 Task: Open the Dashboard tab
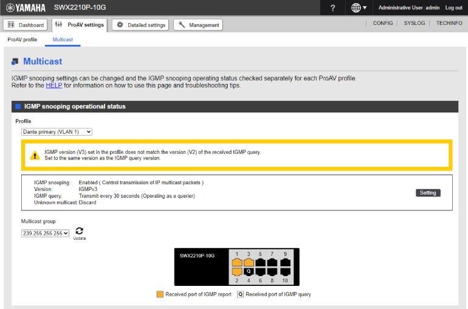tap(26, 25)
